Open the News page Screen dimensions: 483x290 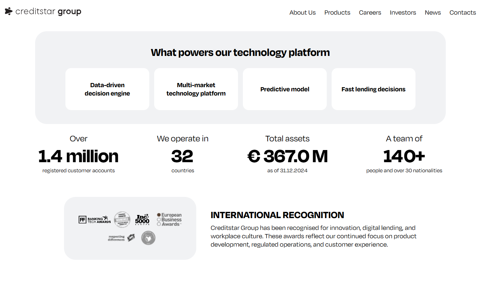pos(433,13)
